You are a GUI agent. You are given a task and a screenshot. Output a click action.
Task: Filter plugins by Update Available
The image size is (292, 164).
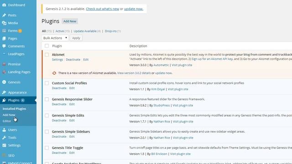click(85, 31)
